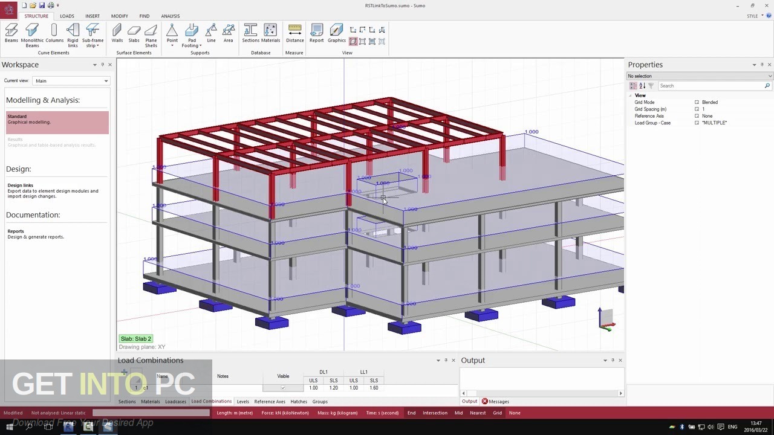Select the Beams tool
The image size is (774, 435).
tap(11, 33)
